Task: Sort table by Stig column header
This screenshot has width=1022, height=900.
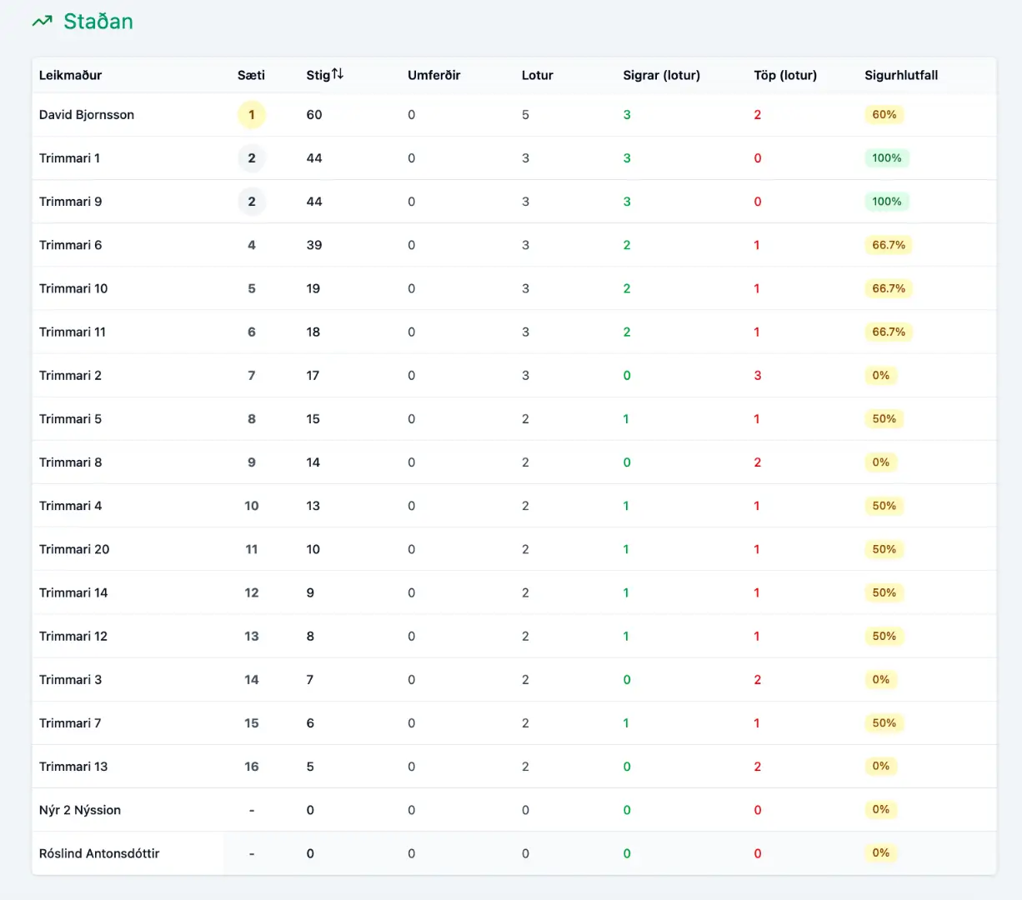Action: tap(318, 75)
